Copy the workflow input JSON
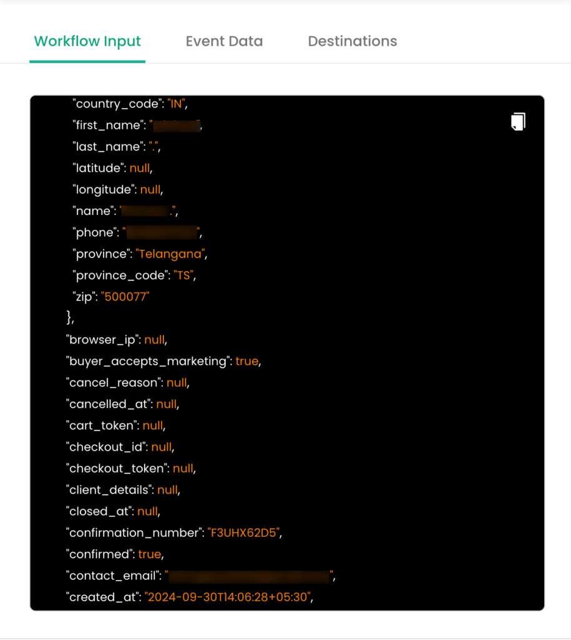 (518, 122)
